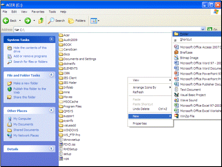Open the Arrange Icons By submenu
Image resolution: width=222 pixels, height=167 pixels.
tap(150, 87)
